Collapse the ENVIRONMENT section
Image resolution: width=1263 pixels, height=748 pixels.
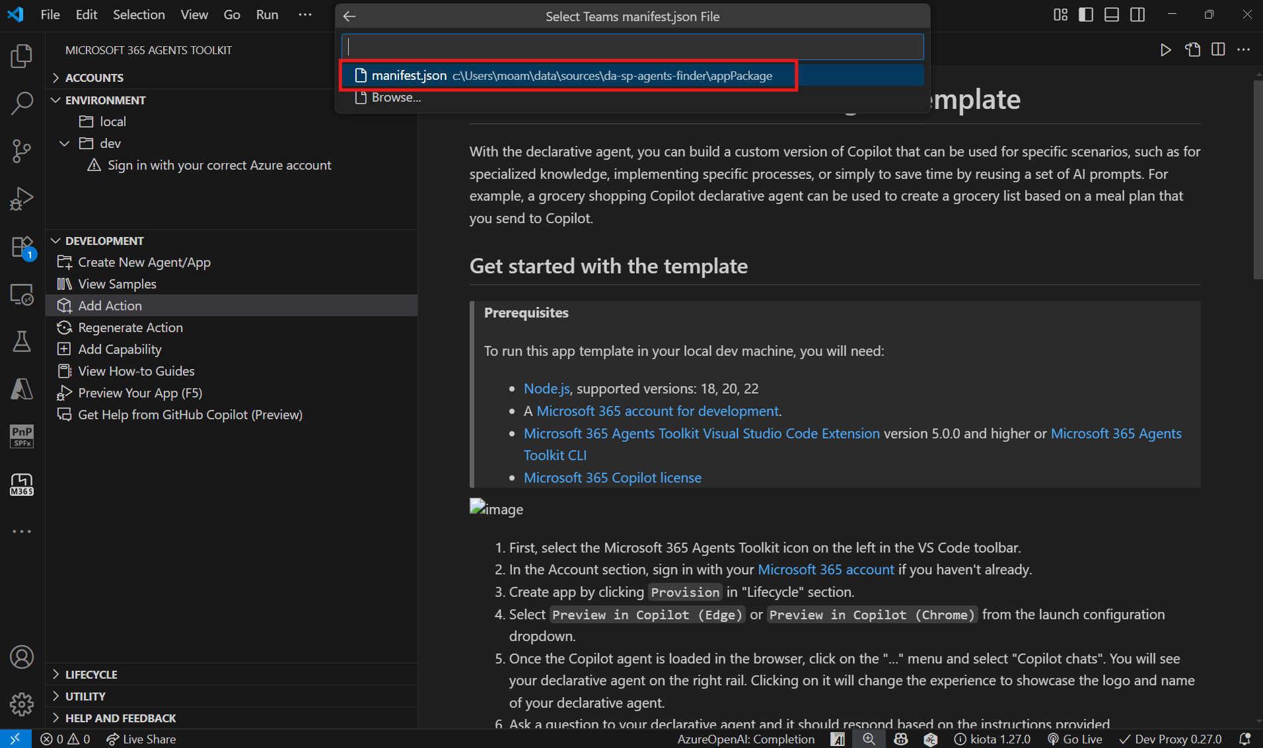(231, 100)
